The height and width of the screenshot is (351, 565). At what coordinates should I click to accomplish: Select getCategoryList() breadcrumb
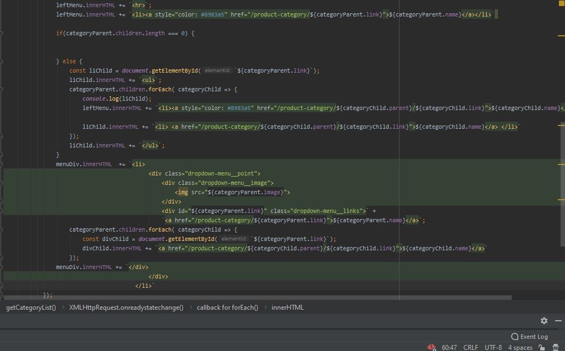[x=31, y=308]
